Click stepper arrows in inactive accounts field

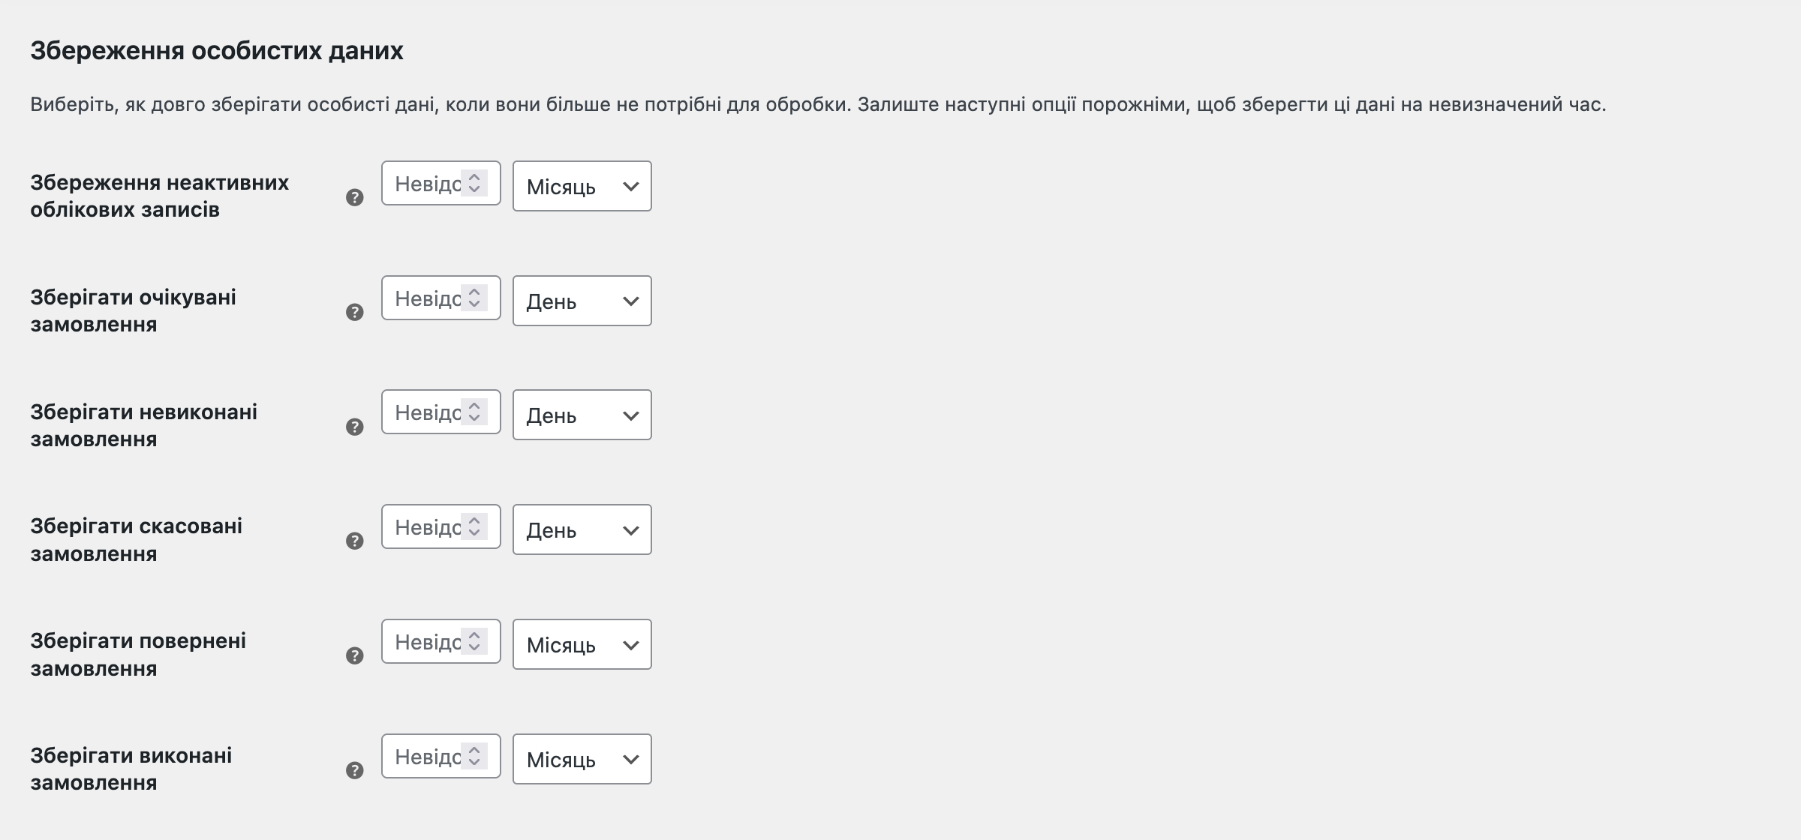474,183
